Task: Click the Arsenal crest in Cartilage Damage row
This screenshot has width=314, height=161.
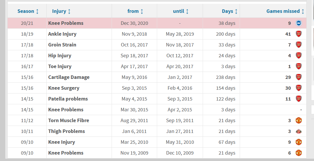Action: coord(298,77)
